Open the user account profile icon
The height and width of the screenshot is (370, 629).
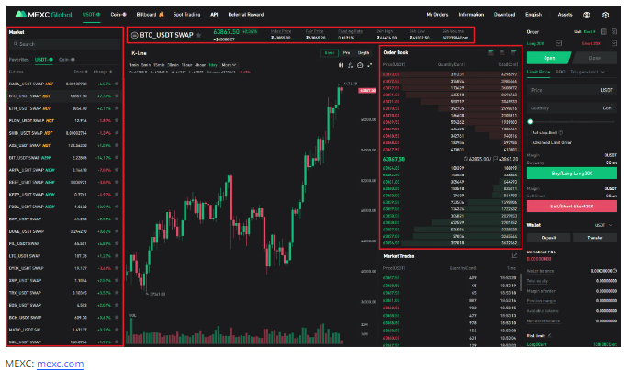(587, 15)
